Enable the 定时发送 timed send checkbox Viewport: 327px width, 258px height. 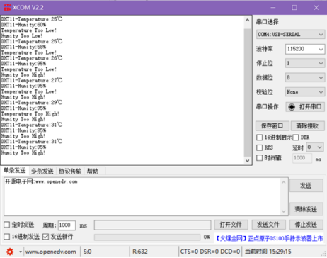(x=6, y=225)
